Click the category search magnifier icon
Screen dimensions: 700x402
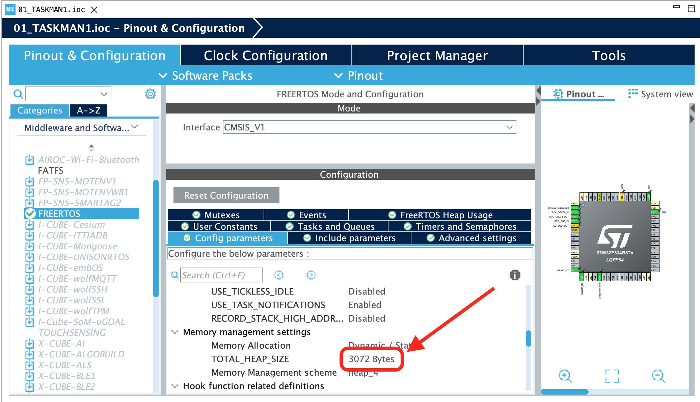pyautogui.click(x=18, y=94)
